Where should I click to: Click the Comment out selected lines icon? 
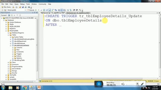coord(68,10)
